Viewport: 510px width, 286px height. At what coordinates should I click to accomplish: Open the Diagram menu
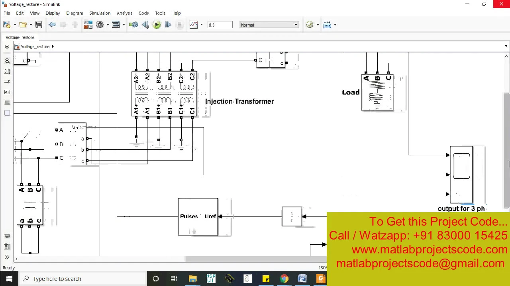(75, 13)
